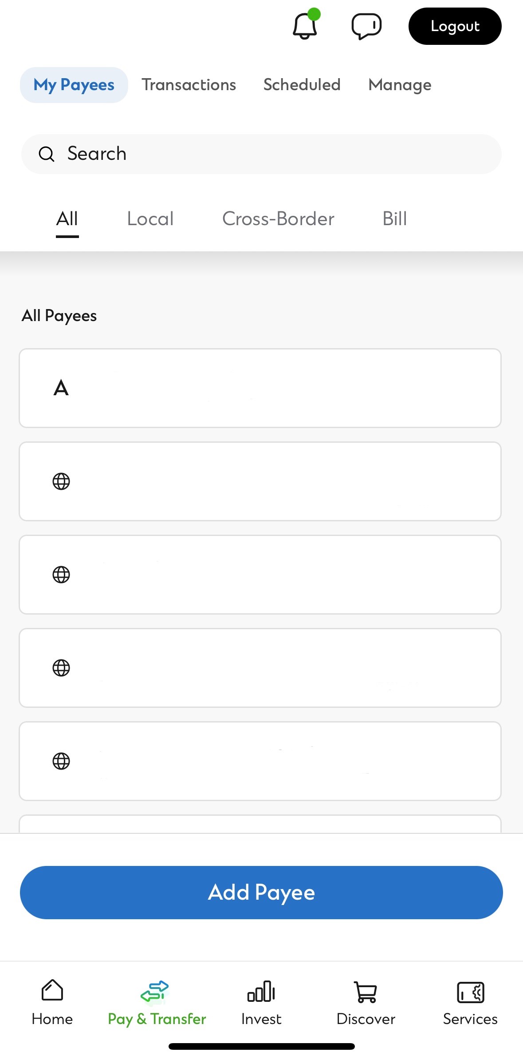Open the Scheduled tab

[x=301, y=84]
